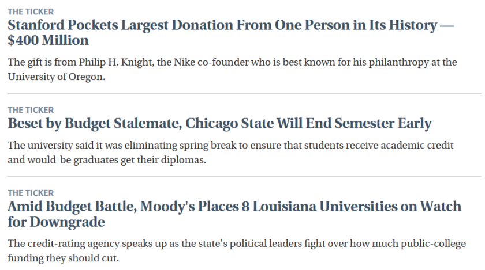
Task: Click "University of Oregon" in first summary
Action: coord(56,77)
